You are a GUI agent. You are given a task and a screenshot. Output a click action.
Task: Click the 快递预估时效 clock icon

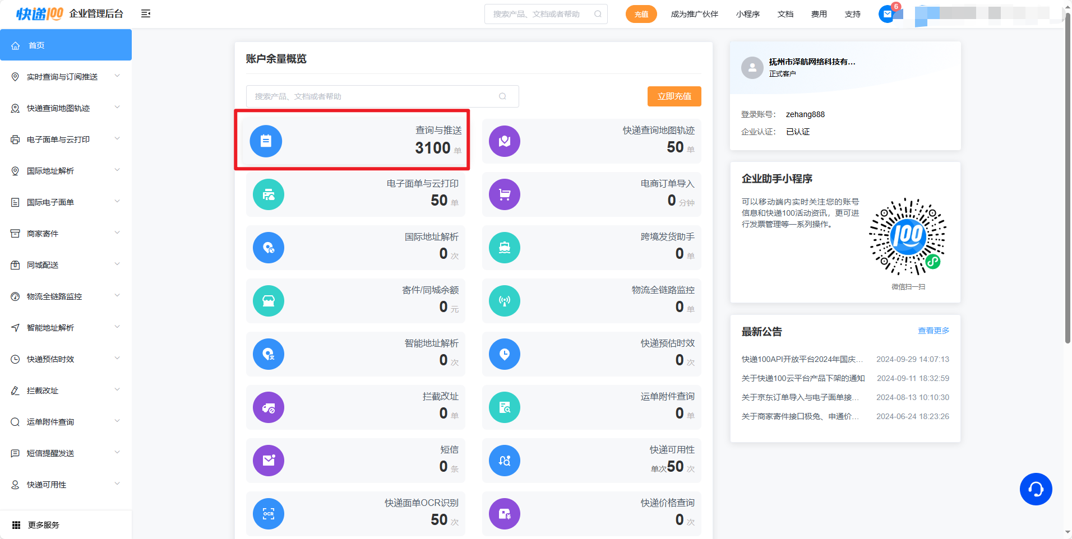505,354
